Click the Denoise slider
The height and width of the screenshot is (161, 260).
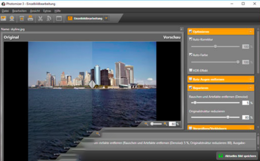click(x=215, y=103)
